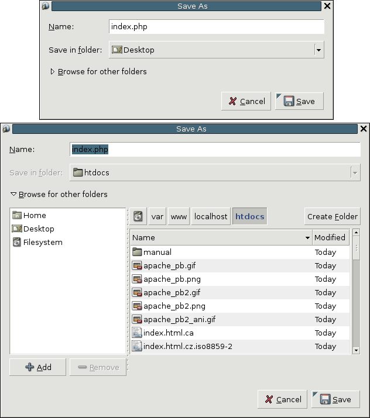The width and height of the screenshot is (370, 418).
Task: Sort files by Modified column
Action: [x=331, y=237]
